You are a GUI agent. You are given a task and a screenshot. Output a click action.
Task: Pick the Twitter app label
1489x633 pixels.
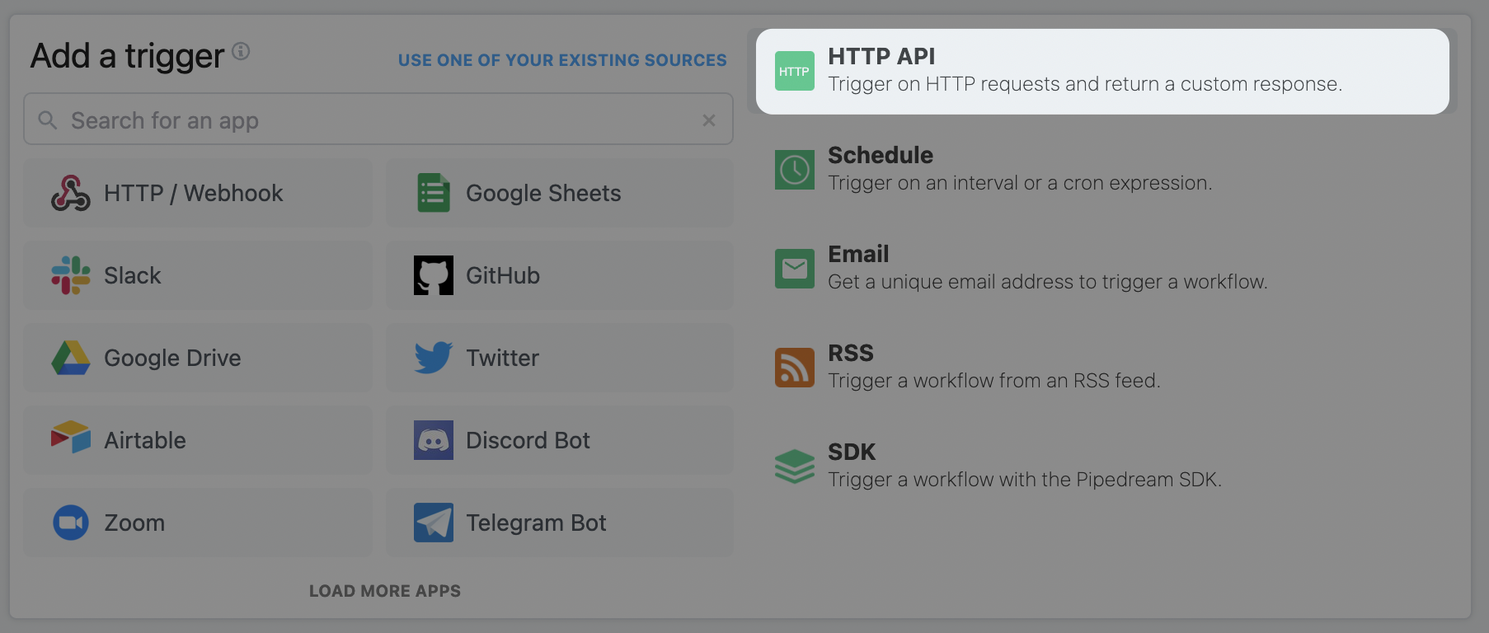(x=502, y=358)
